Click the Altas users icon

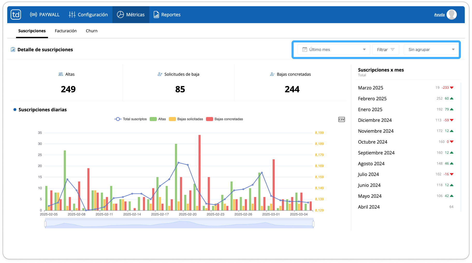pyautogui.click(x=61, y=74)
